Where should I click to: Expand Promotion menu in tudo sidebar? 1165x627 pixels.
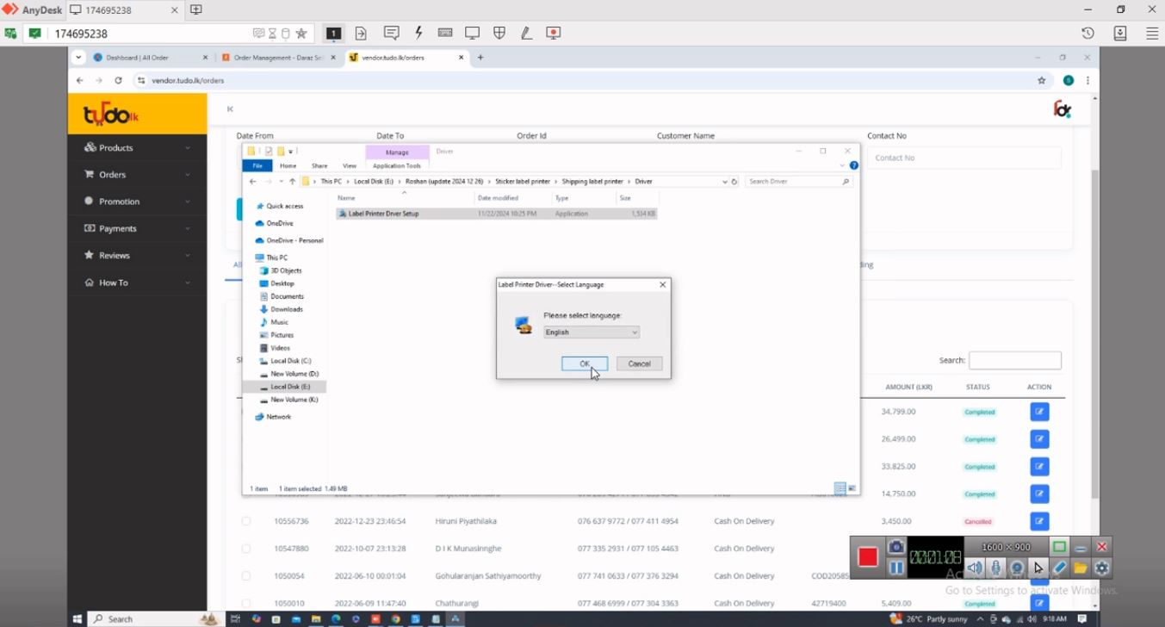[x=138, y=202]
